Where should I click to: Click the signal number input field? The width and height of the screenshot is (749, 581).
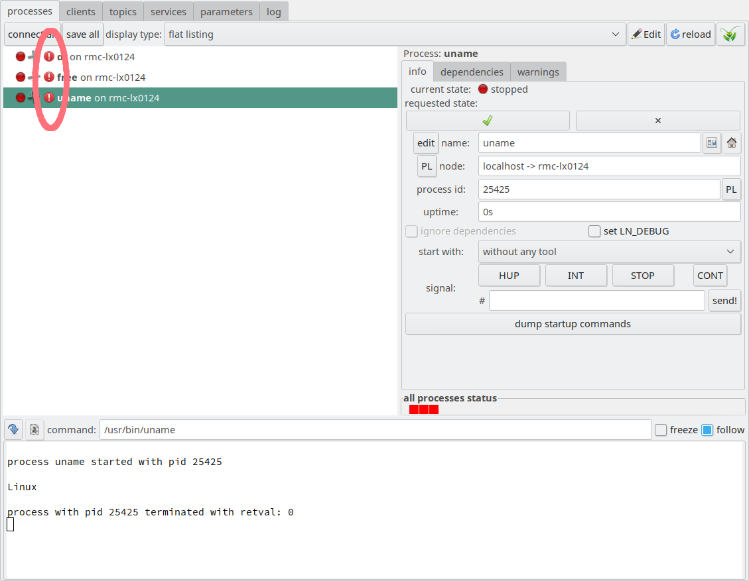click(x=596, y=301)
